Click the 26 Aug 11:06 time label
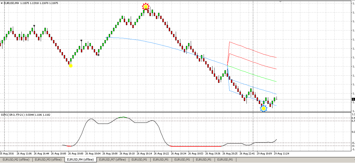 click(x=24, y=154)
